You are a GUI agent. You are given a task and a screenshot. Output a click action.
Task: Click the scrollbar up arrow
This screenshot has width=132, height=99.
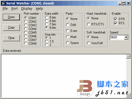(x=128, y=56)
